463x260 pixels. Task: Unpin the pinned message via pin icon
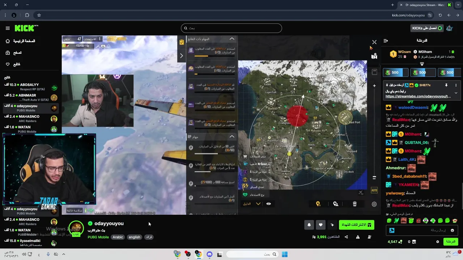[x=446, y=85]
